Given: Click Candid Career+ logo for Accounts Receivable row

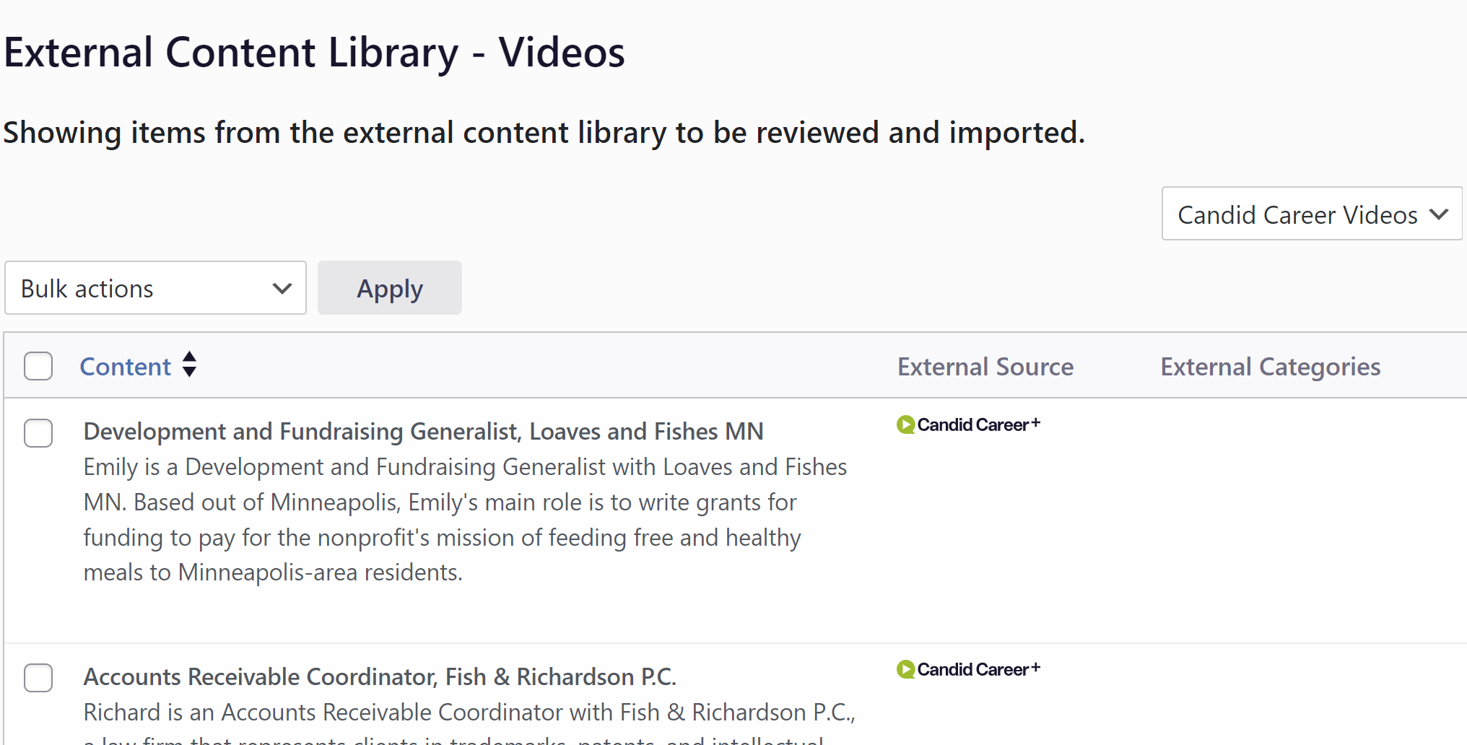Looking at the screenshot, I should click(968, 669).
